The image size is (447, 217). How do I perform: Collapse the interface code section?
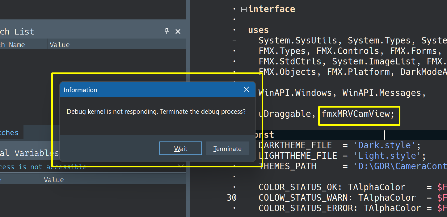[x=244, y=9]
